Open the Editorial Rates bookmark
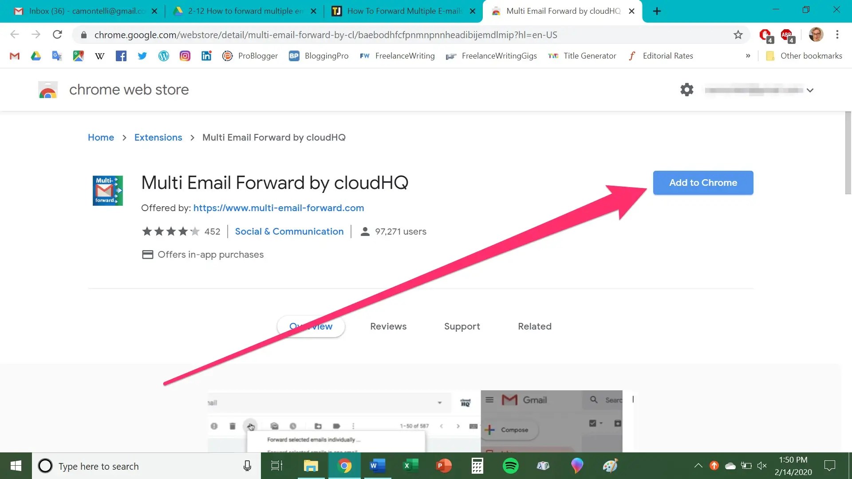The width and height of the screenshot is (852, 479). coord(660,56)
